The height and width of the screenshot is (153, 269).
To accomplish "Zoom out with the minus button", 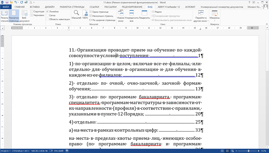I will [236, 151].
